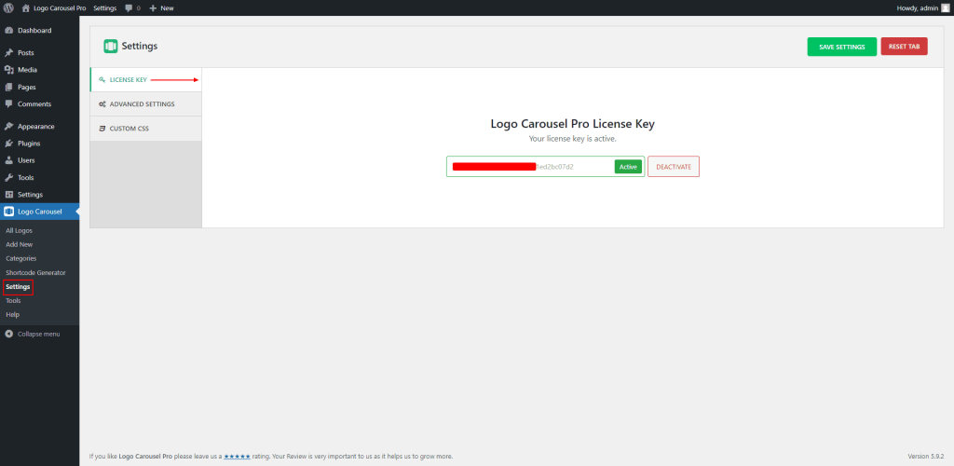This screenshot has width=954, height=466.
Task: Collapse the admin sidebar menu
Action: (33, 334)
